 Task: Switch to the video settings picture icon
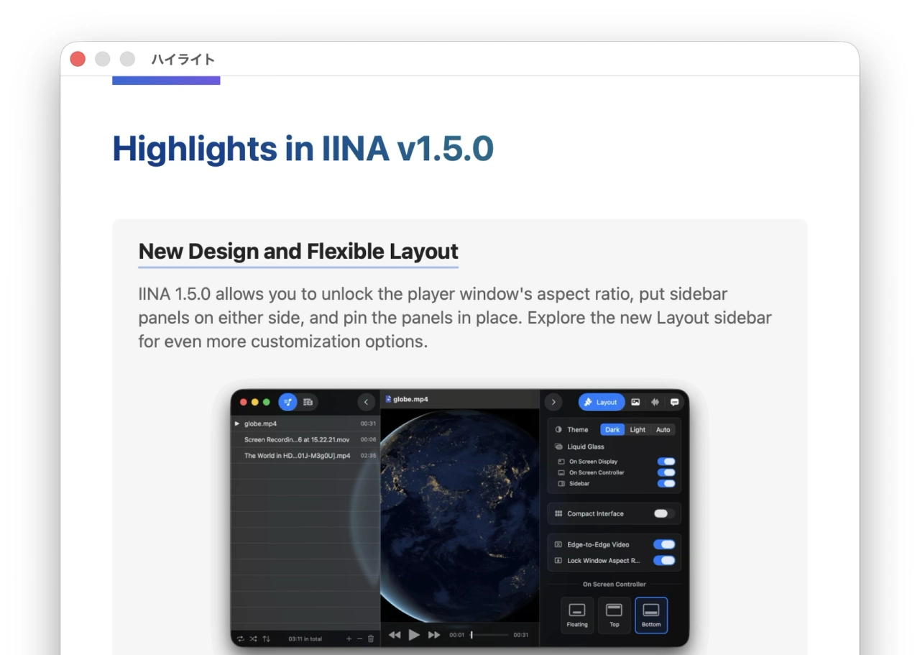[635, 402]
